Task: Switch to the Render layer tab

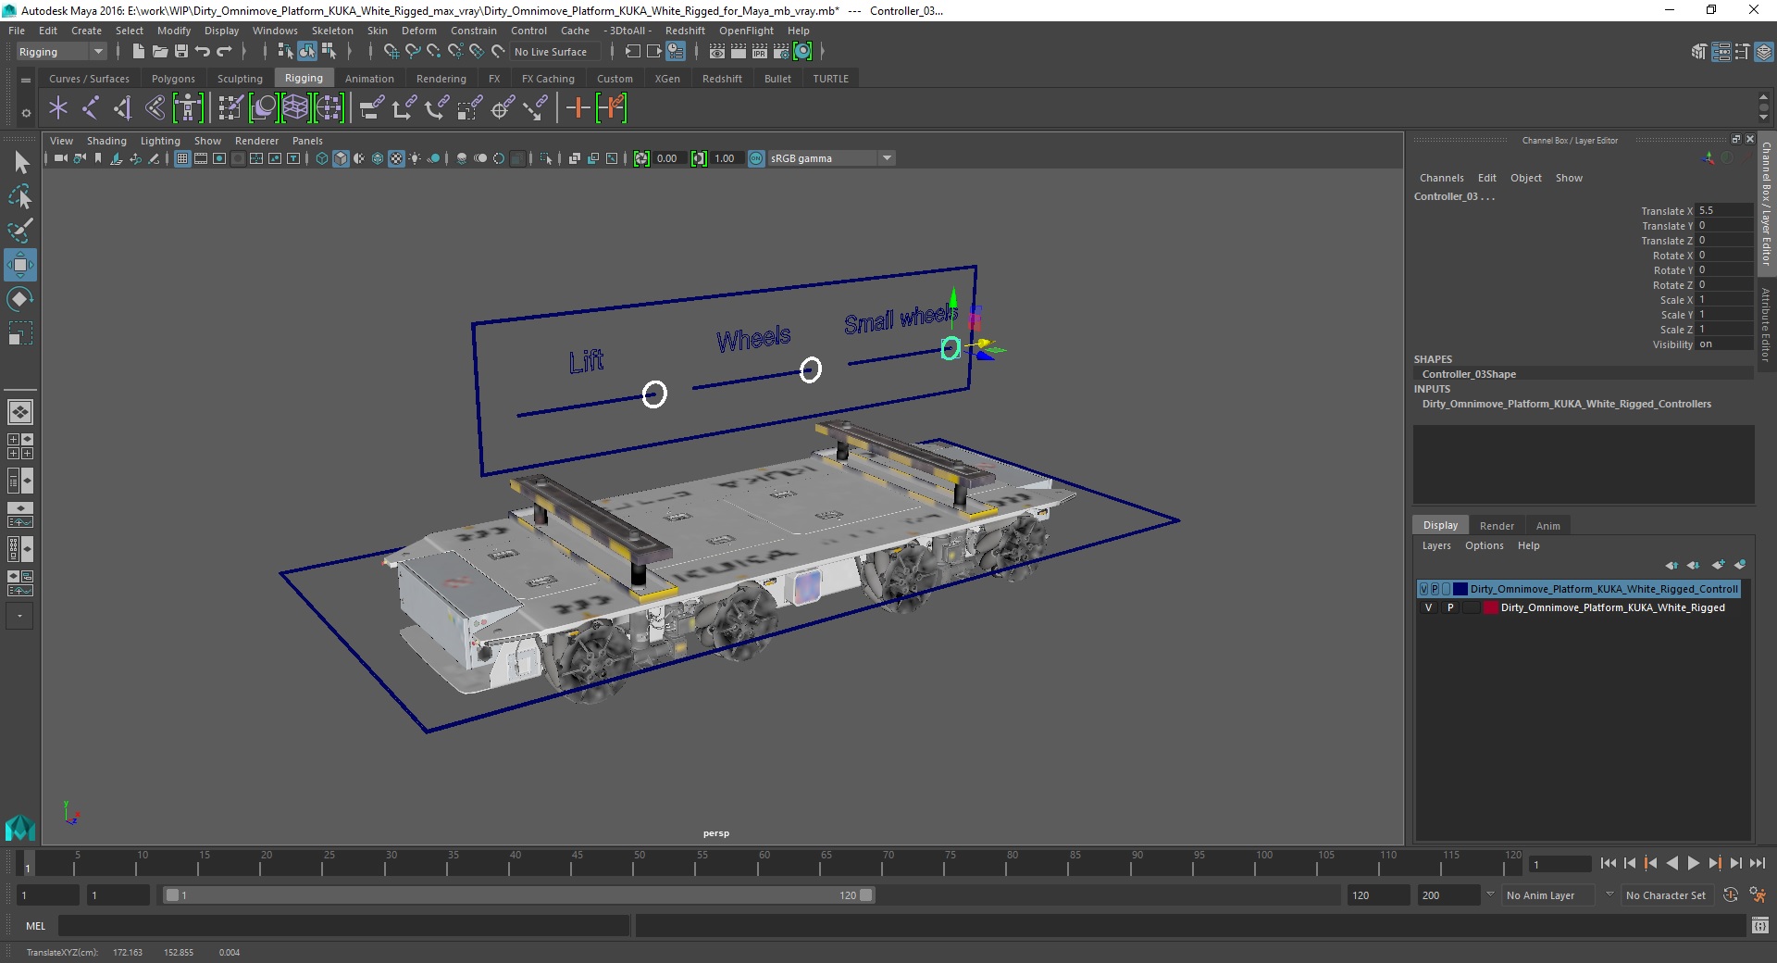Action: pos(1497,525)
